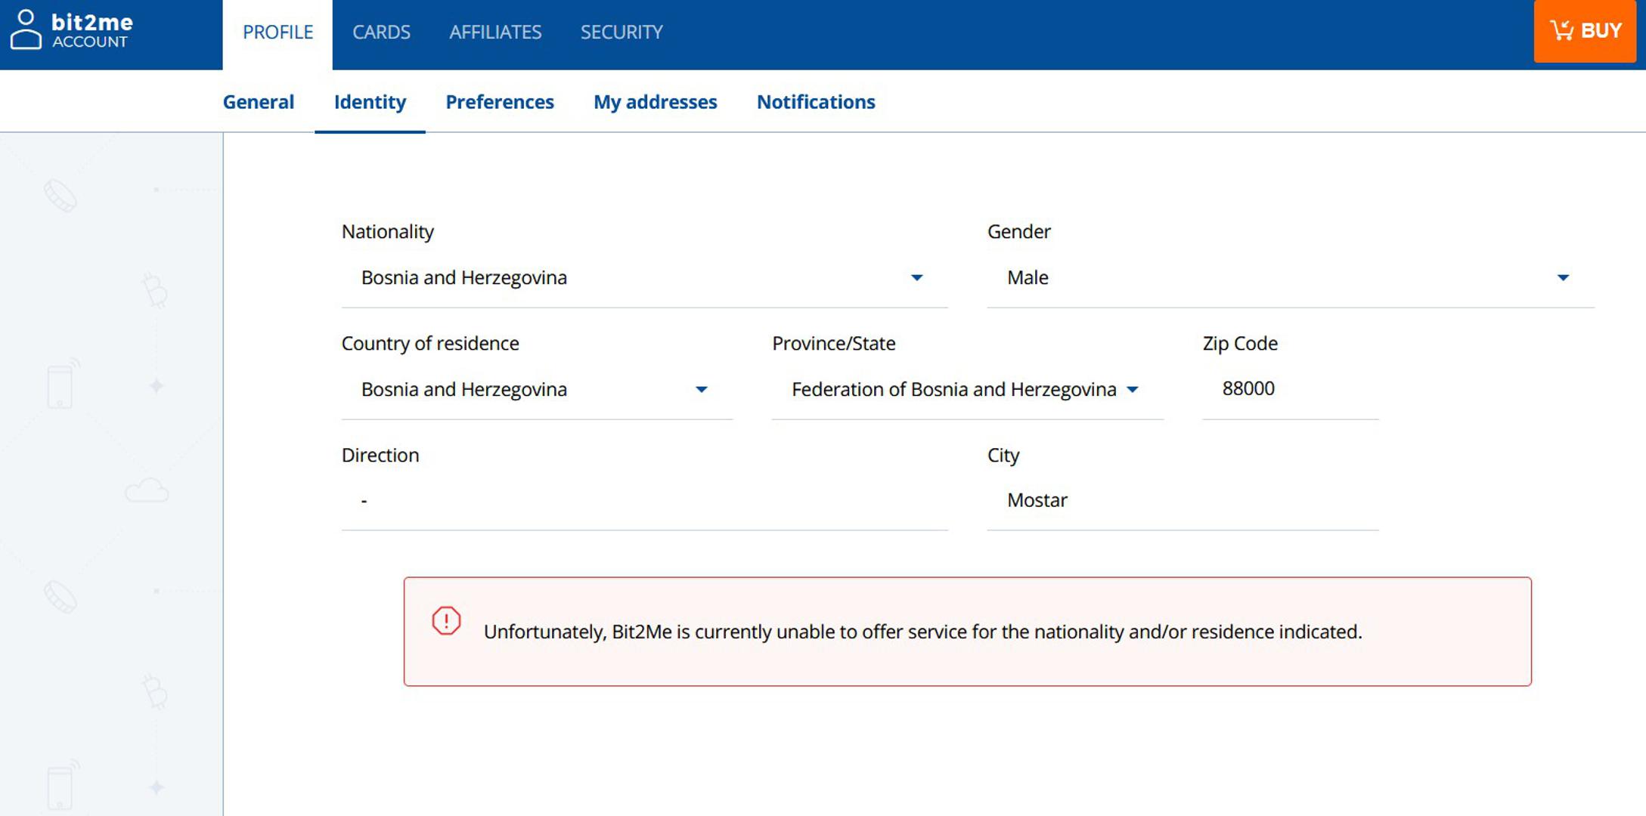The width and height of the screenshot is (1646, 816).
Task: Open the Gender dropdown arrow
Action: [x=1563, y=278]
